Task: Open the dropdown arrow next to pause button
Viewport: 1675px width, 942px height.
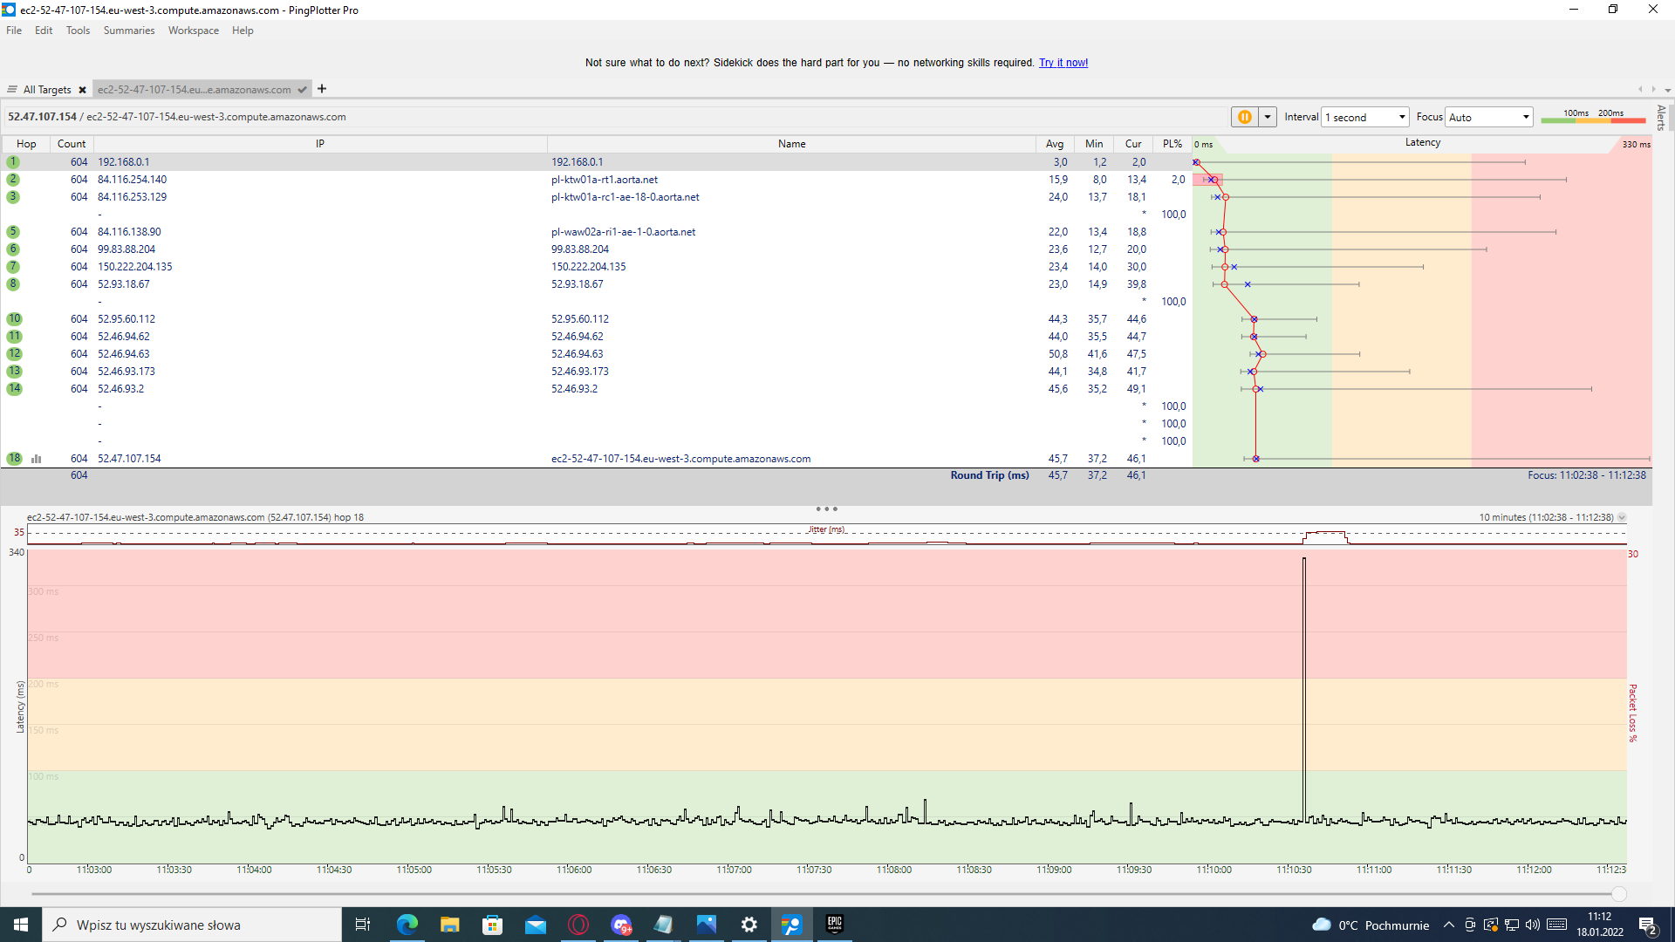Action: coord(1268,117)
